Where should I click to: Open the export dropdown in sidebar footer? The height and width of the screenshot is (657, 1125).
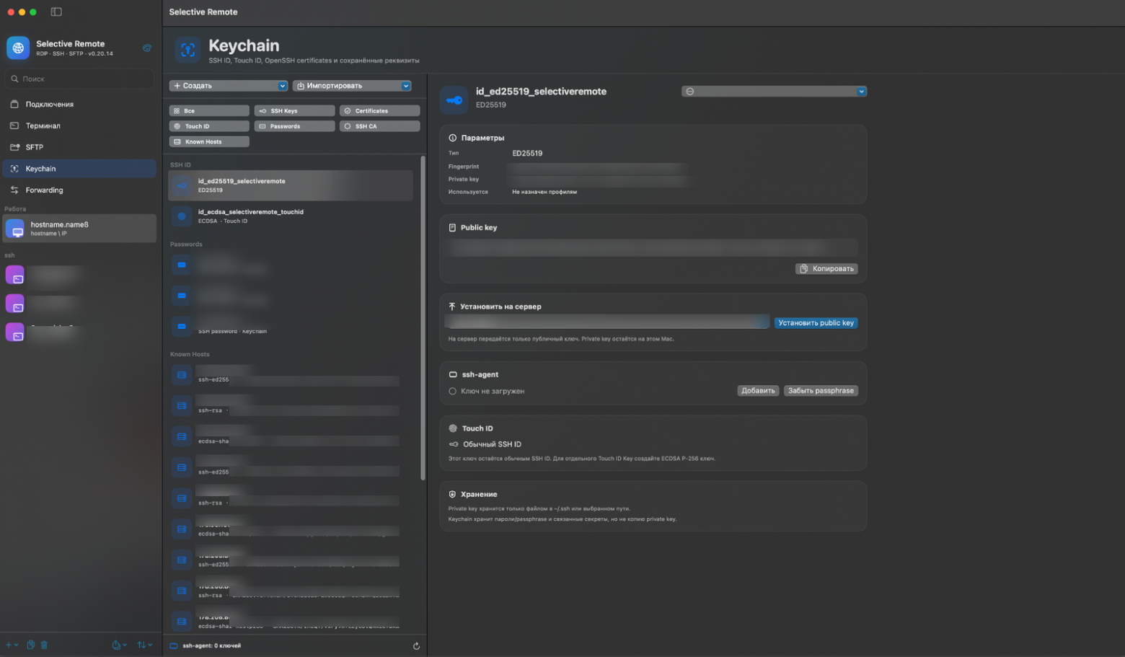(x=119, y=645)
